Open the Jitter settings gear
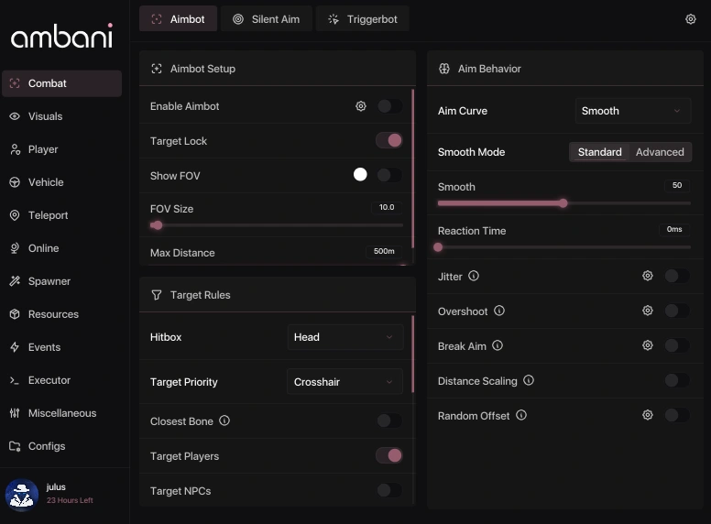 pyautogui.click(x=648, y=276)
